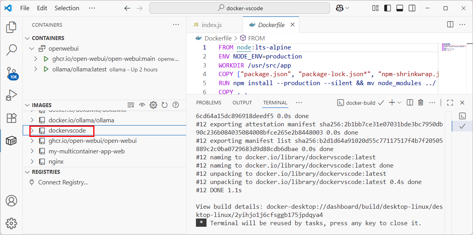473x235 pixels.
Task: Open the new terminal launch profile dropdown
Action: pos(399,103)
